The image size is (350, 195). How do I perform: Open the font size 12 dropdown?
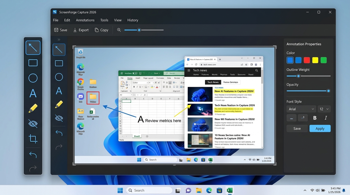point(324,109)
